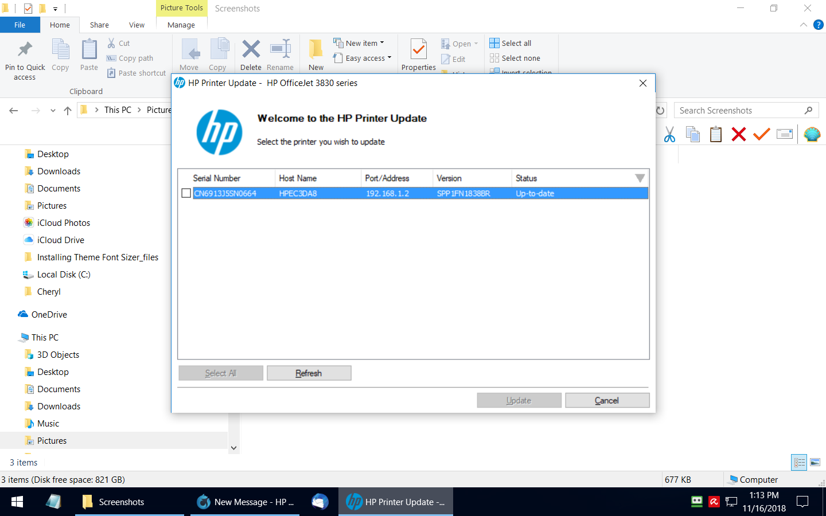Select OneDrive in the navigation pane
This screenshot has width=826, height=516.
(x=49, y=314)
